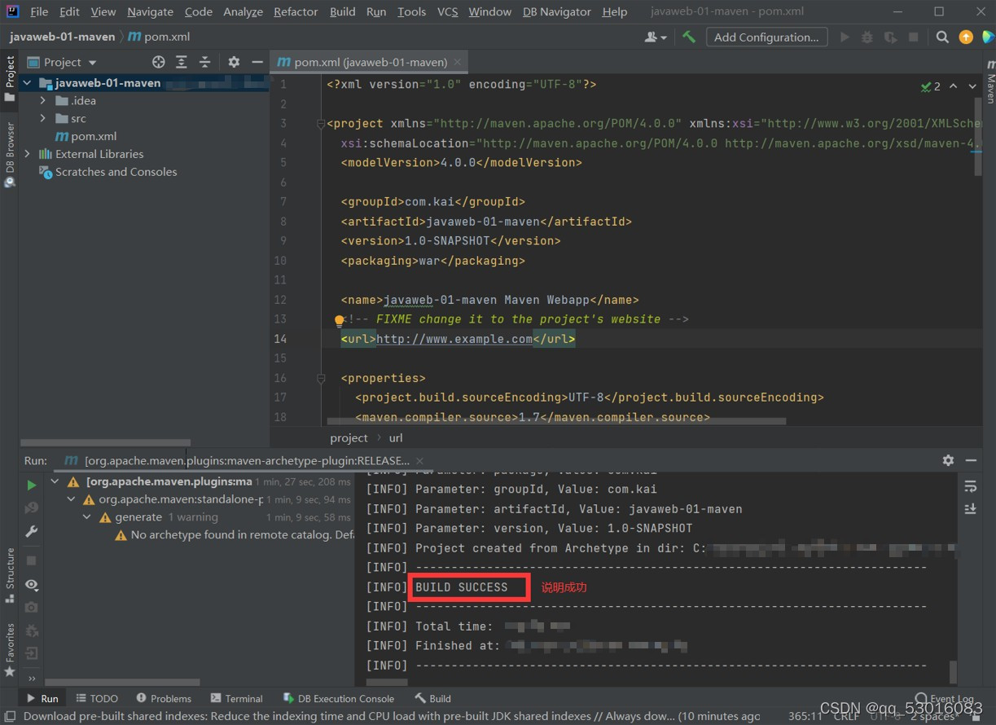Collapse org.apache.maven:standalone node
The image size is (996, 725).
[71, 499]
